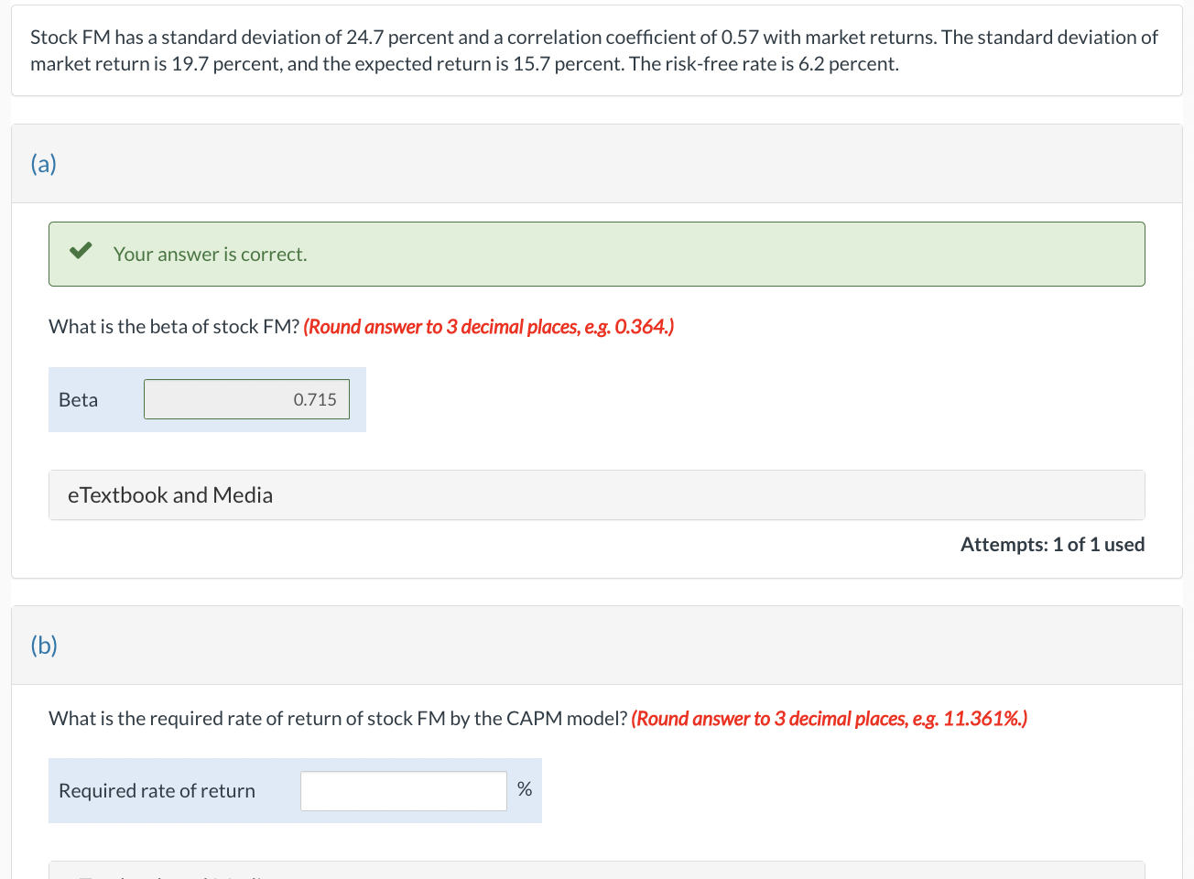
Task: Click the 'Your answer is correct' banner
Action: 596,254
